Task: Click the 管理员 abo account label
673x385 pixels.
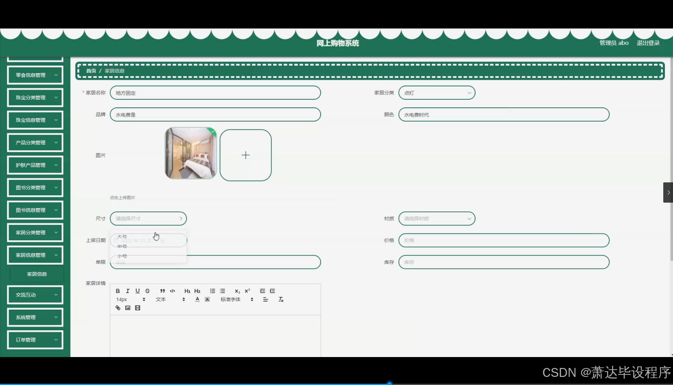Action: tap(614, 43)
